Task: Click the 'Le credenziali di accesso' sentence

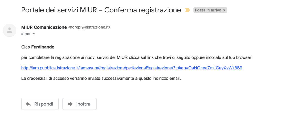Action: pos(101,79)
